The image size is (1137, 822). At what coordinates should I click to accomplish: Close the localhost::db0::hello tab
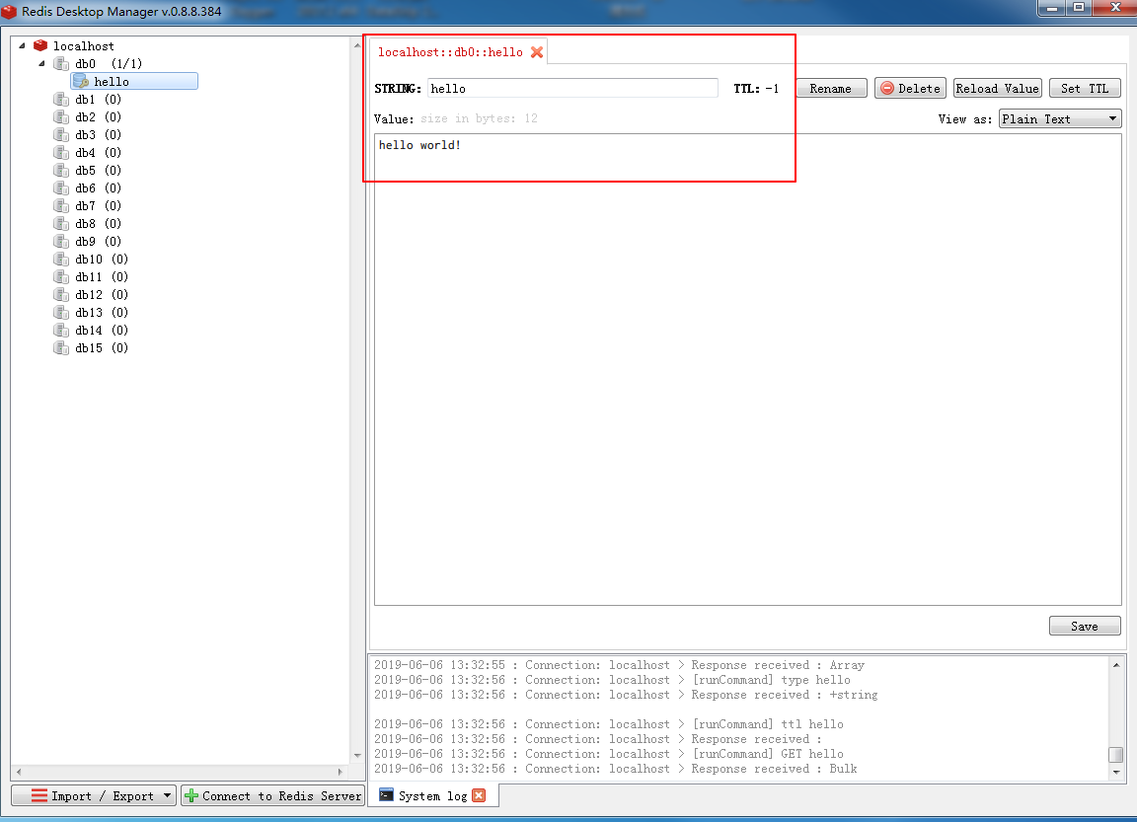(537, 52)
